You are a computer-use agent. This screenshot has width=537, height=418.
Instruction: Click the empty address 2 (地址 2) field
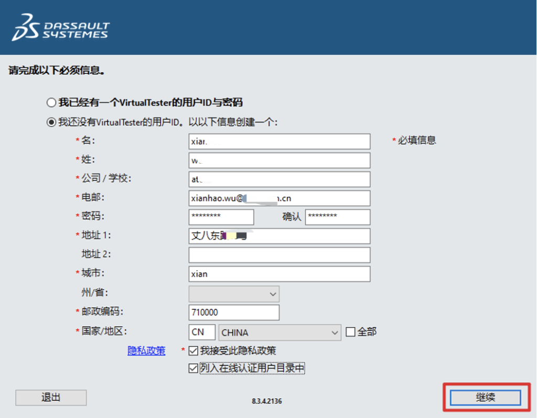pyautogui.click(x=279, y=254)
